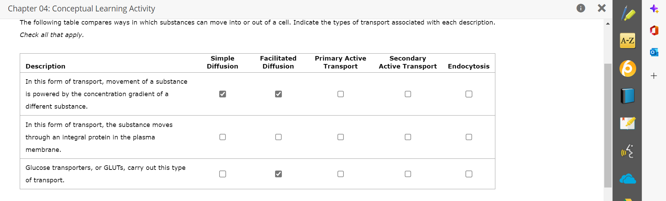Screen dimensions: 666x201
Task: Open Microsoft Office from the sidebar
Action: pyautogui.click(x=654, y=30)
